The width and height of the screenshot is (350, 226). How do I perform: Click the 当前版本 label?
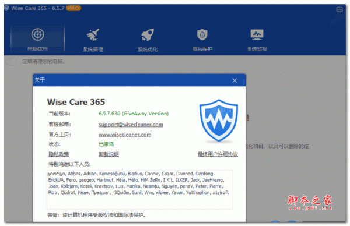[60, 114]
